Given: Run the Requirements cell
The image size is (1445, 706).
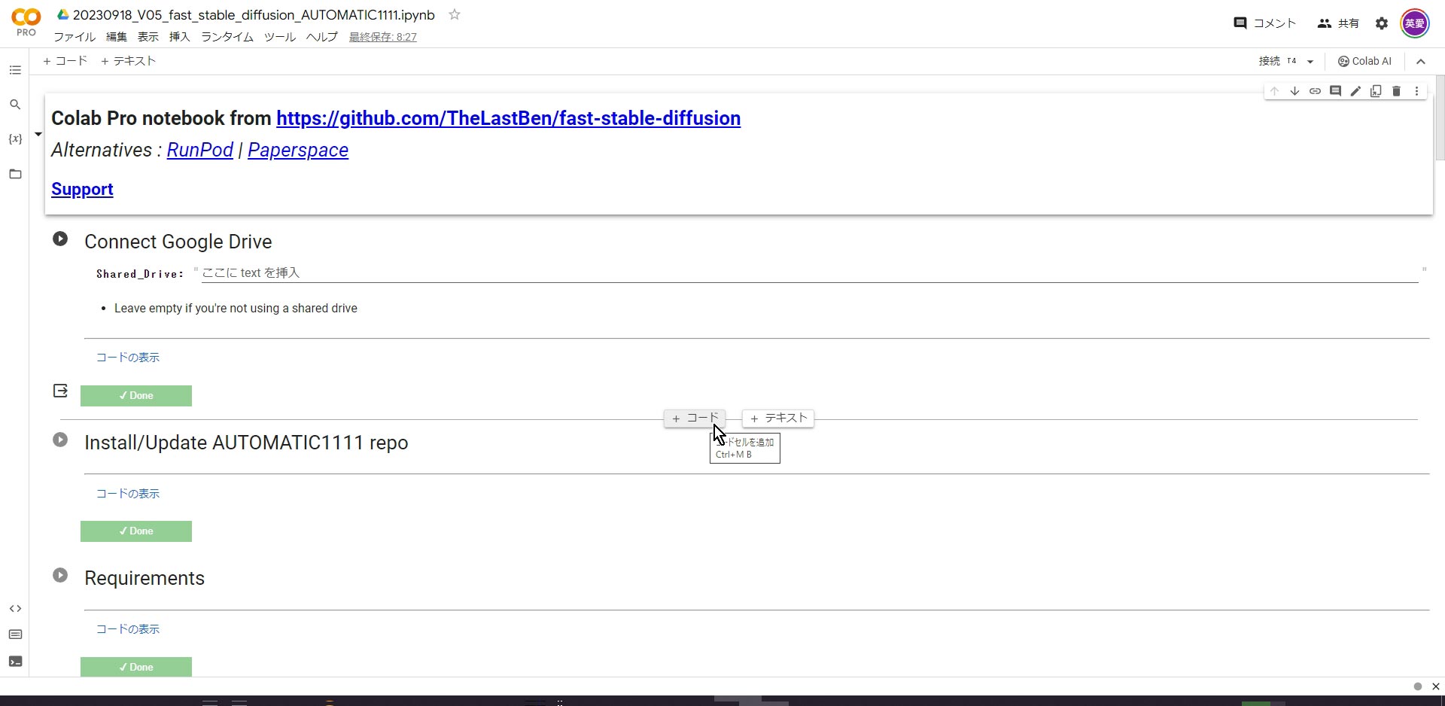Looking at the screenshot, I should 60,576.
